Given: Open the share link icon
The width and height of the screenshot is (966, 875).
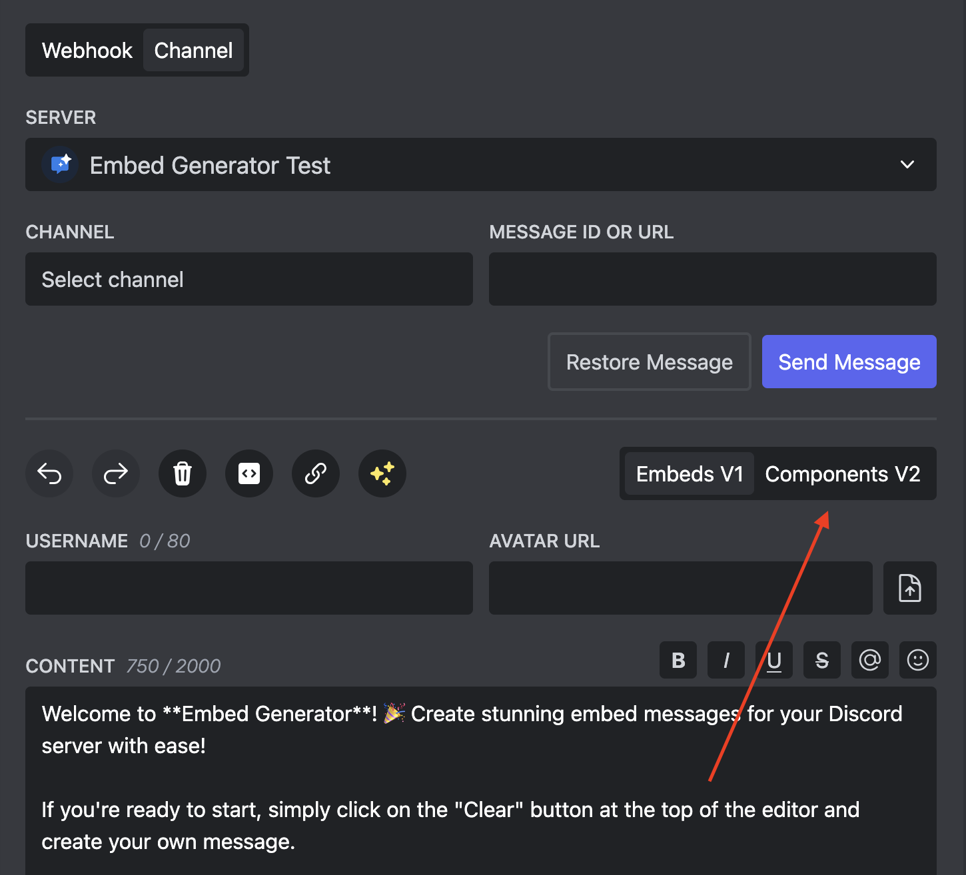Looking at the screenshot, I should [316, 473].
